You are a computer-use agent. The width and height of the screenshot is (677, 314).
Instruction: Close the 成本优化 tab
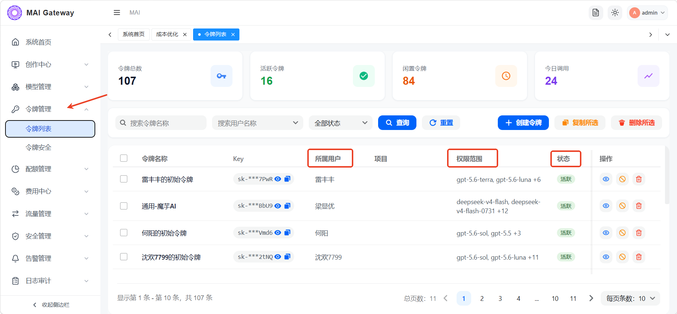tap(185, 35)
